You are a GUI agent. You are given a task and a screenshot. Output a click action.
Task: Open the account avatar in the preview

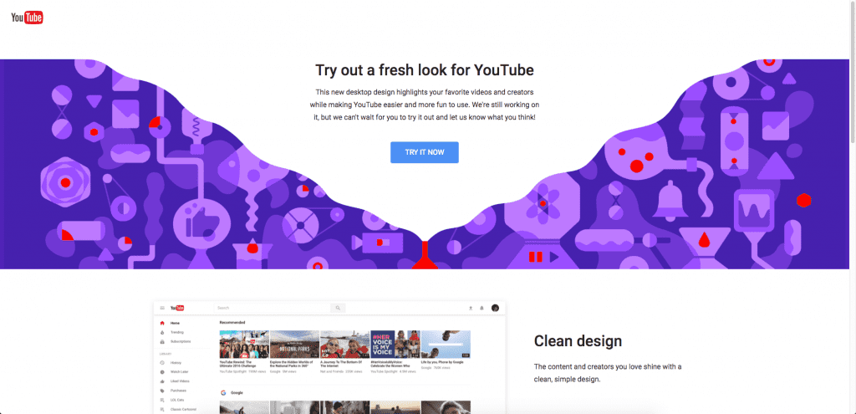tap(495, 308)
